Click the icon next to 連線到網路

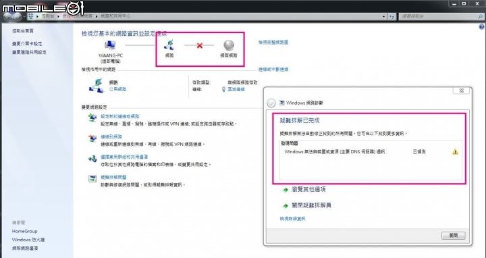[x=92, y=138]
